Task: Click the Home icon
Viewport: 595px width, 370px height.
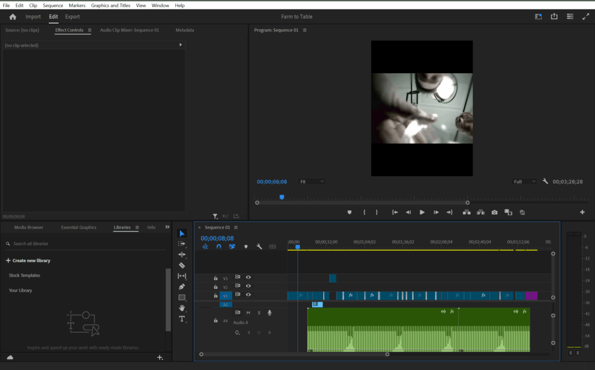Action: (13, 17)
